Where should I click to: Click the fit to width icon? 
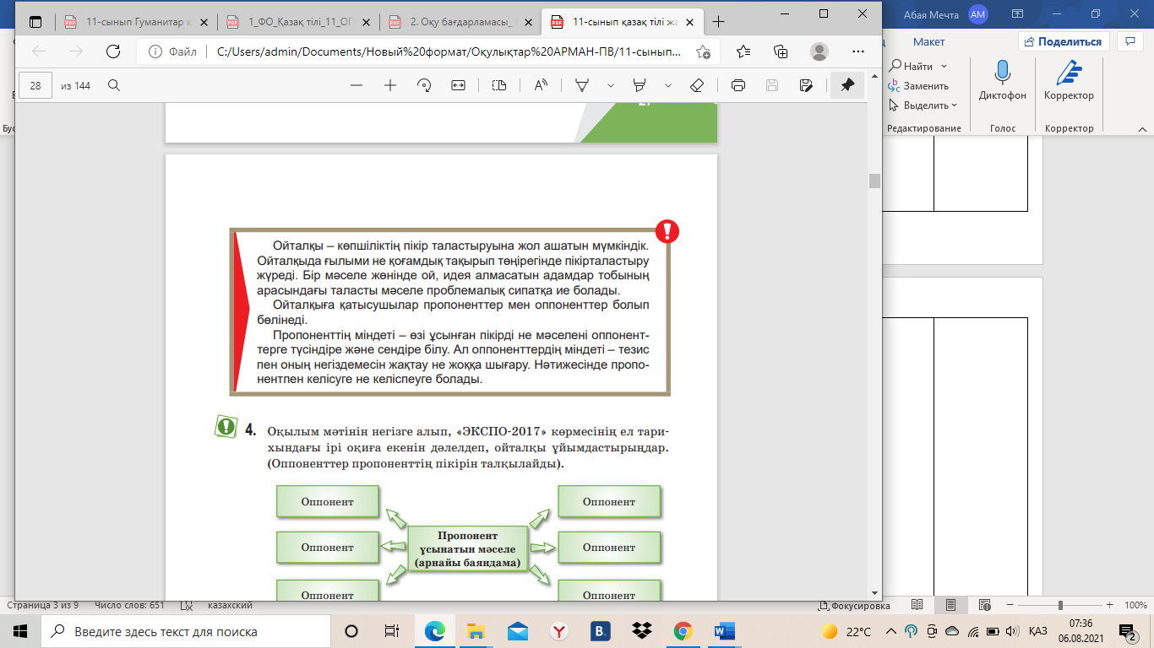[x=458, y=85]
